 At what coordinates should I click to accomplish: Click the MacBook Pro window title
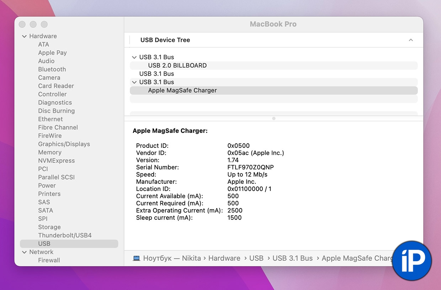click(273, 24)
